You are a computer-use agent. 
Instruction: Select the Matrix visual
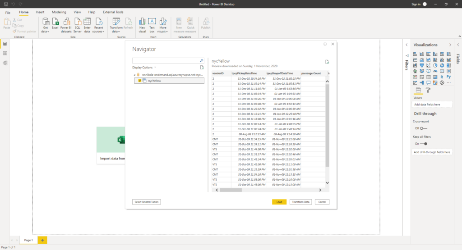click(x=435, y=77)
